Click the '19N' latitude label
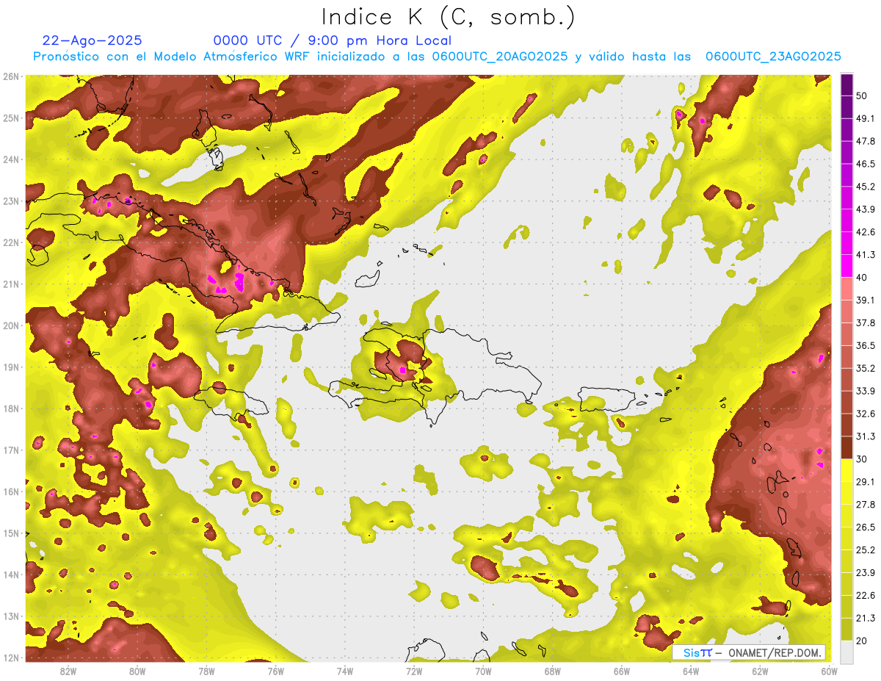The height and width of the screenshot is (681, 881). coord(11,367)
